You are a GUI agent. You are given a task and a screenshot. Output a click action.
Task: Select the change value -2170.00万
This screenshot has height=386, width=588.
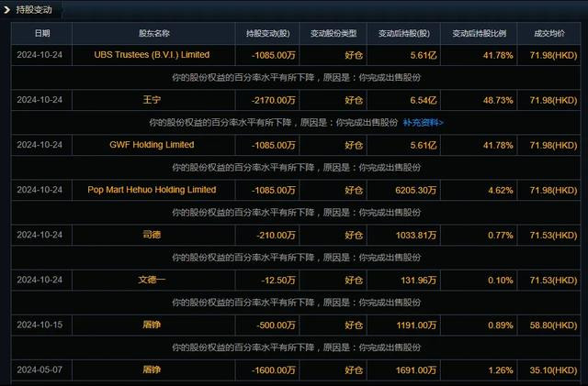pos(274,100)
